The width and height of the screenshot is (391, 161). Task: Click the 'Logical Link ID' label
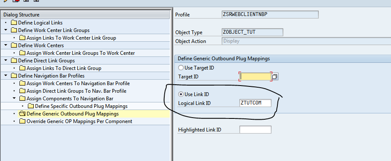click(x=195, y=103)
